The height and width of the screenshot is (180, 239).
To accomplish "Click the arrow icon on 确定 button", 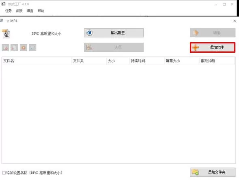I will (196, 32).
